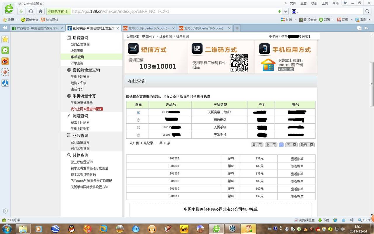Go back with the browser back arrow
This screenshot has height=234, width=374.
coord(21,11)
